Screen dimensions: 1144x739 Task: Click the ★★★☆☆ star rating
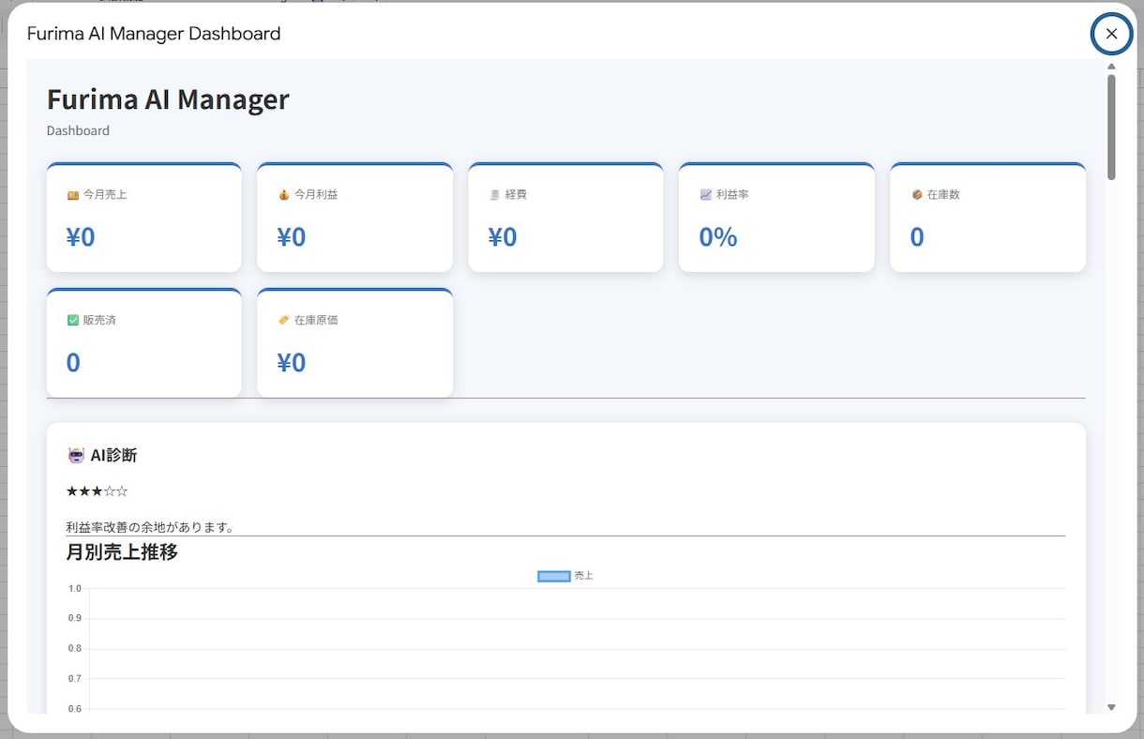point(98,491)
